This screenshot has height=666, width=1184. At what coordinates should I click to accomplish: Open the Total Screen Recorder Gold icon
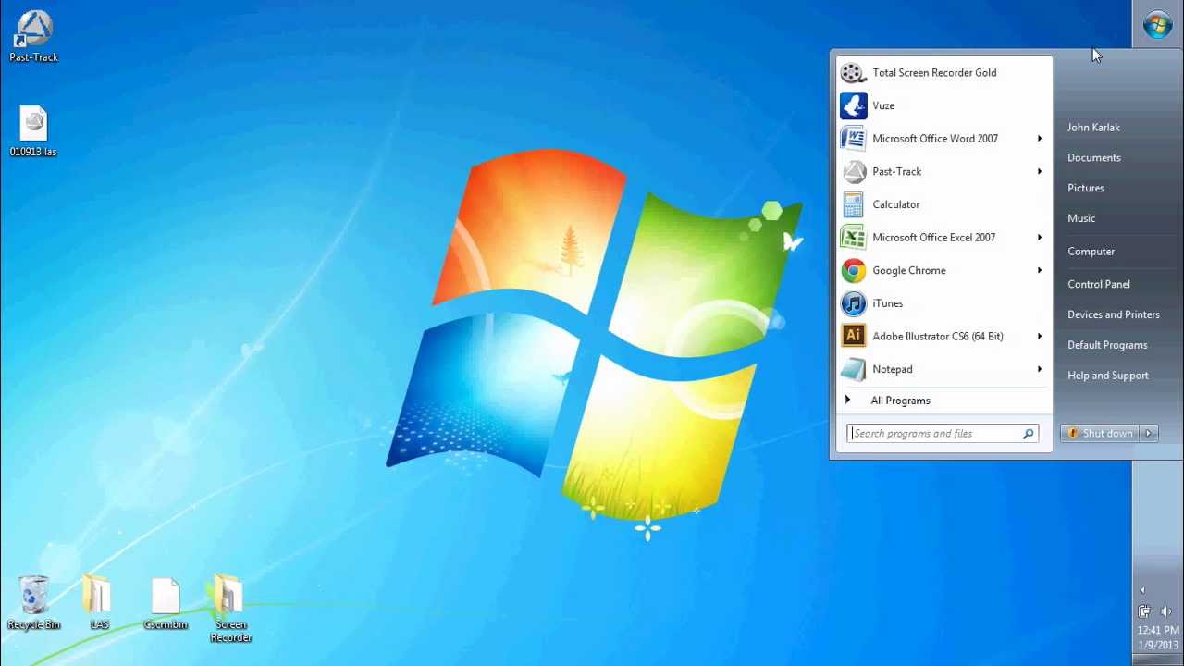(853, 73)
